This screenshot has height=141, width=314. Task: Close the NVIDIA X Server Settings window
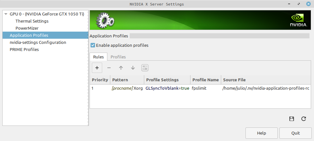click(x=309, y=4)
